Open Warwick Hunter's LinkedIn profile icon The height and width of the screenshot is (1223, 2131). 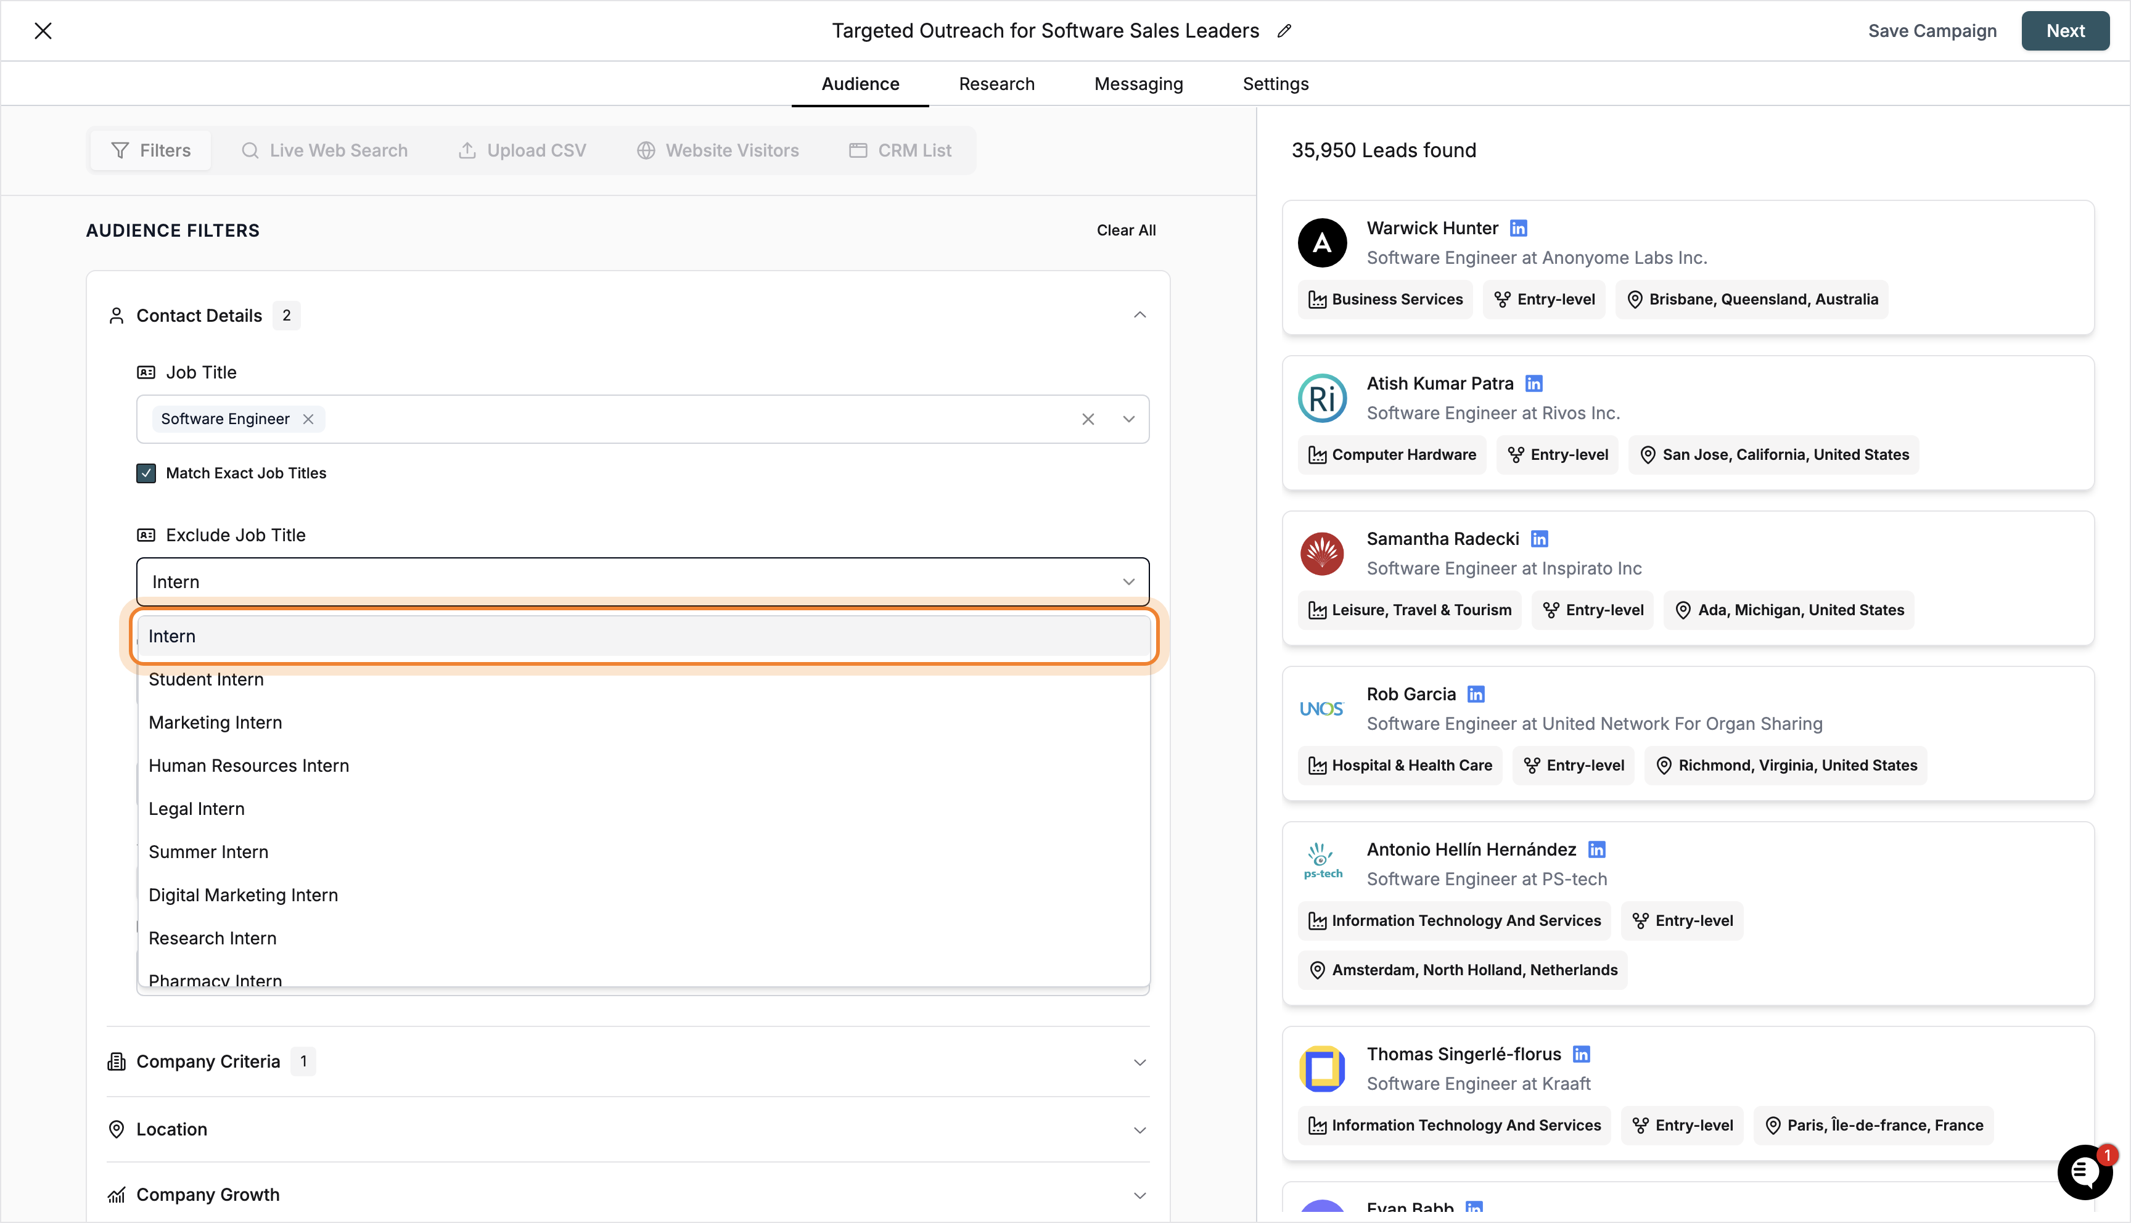(x=1519, y=227)
